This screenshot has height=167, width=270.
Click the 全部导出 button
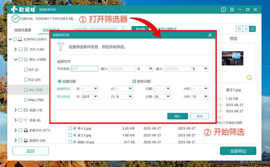click(x=238, y=151)
